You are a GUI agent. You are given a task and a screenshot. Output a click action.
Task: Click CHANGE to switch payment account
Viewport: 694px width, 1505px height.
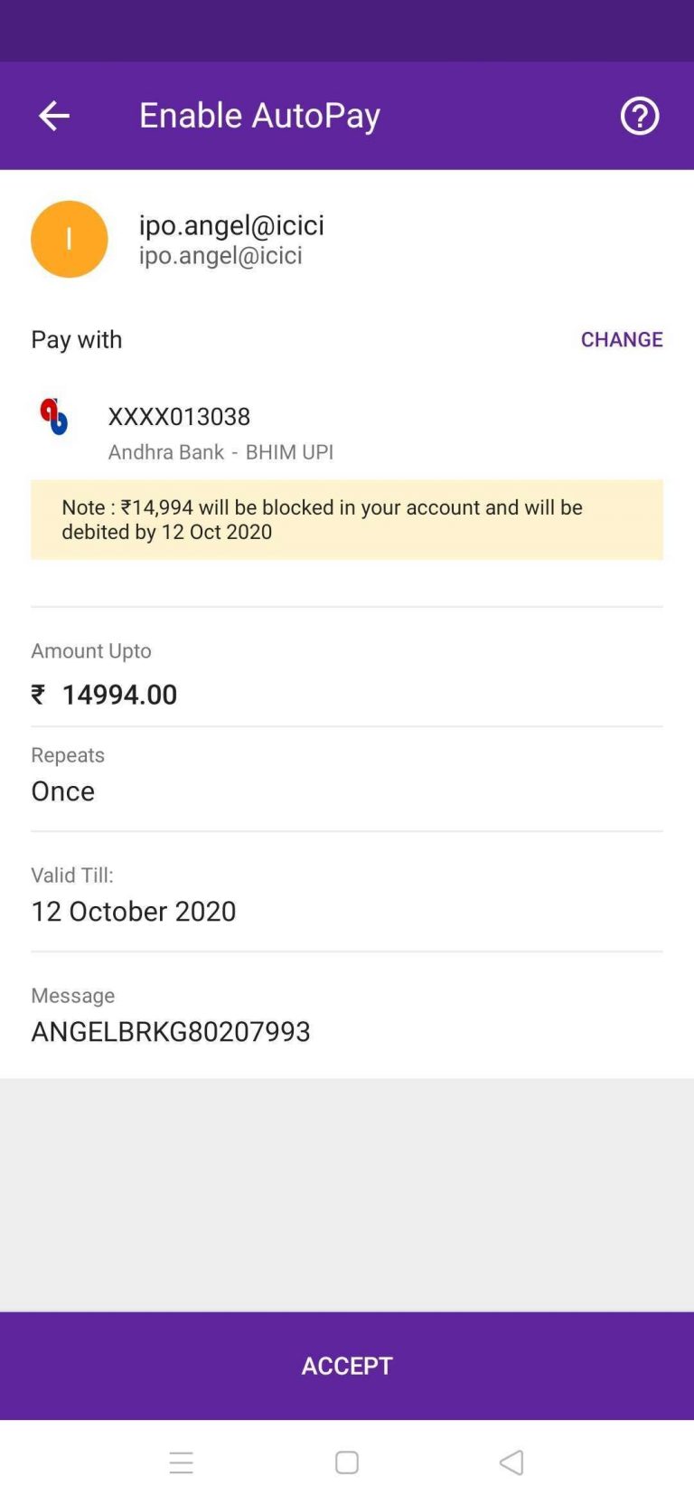621,339
